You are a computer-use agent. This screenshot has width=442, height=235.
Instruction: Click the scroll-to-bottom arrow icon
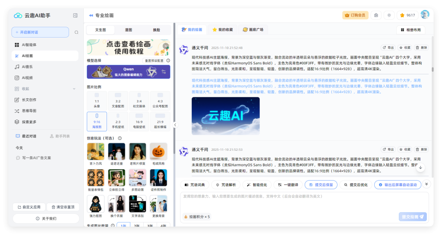[x=420, y=167]
